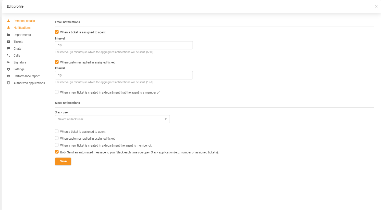Screen dimensions: 381x210
Task: Go to Performance report section
Action: (27, 76)
